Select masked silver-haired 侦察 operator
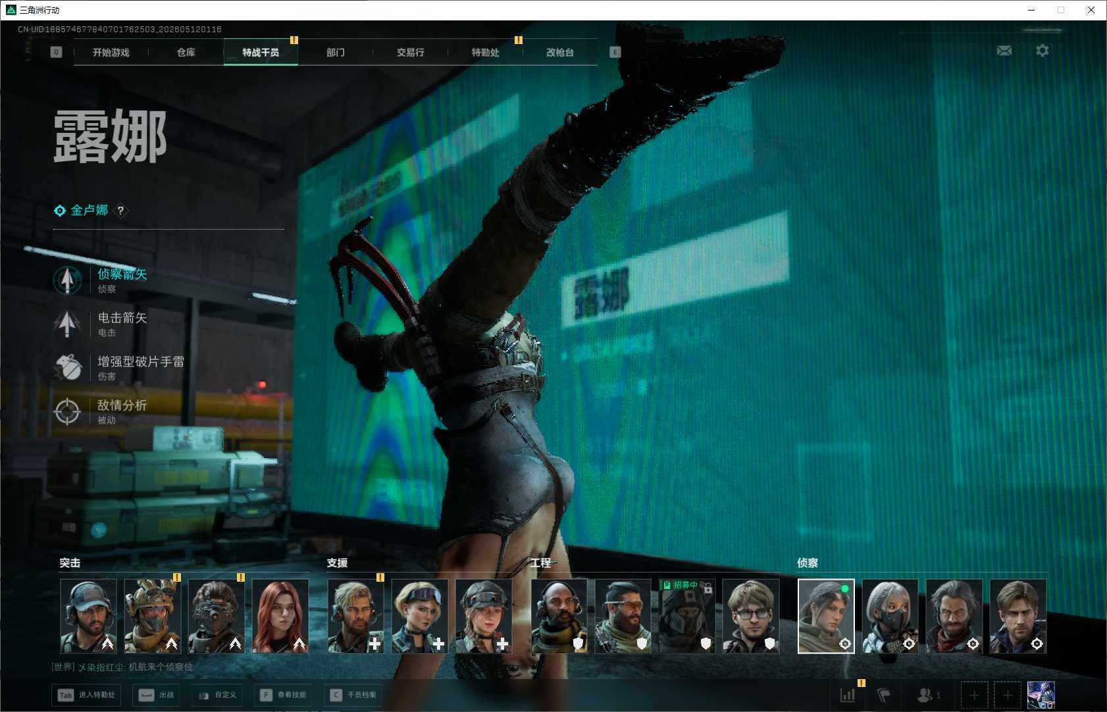Image resolution: width=1107 pixels, height=712 pixels. (x=890, y=617)
